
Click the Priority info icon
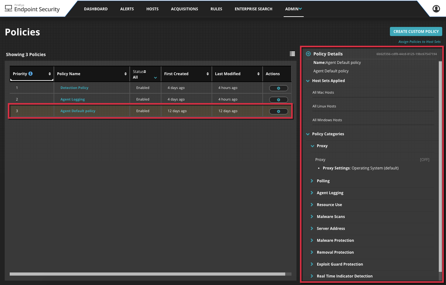(x=30, y=74)
